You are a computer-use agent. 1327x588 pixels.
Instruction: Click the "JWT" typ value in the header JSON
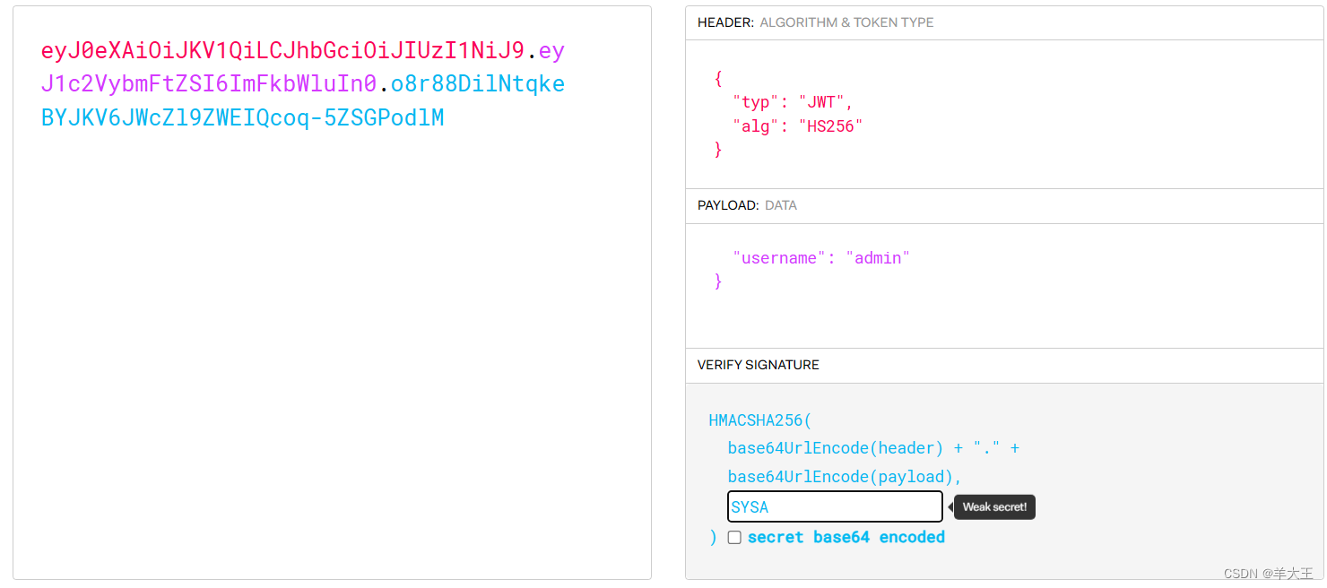823,101
